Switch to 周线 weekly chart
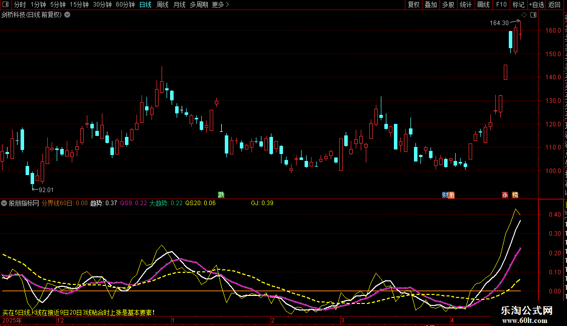The image size is (567, 326). pos(163,5)
